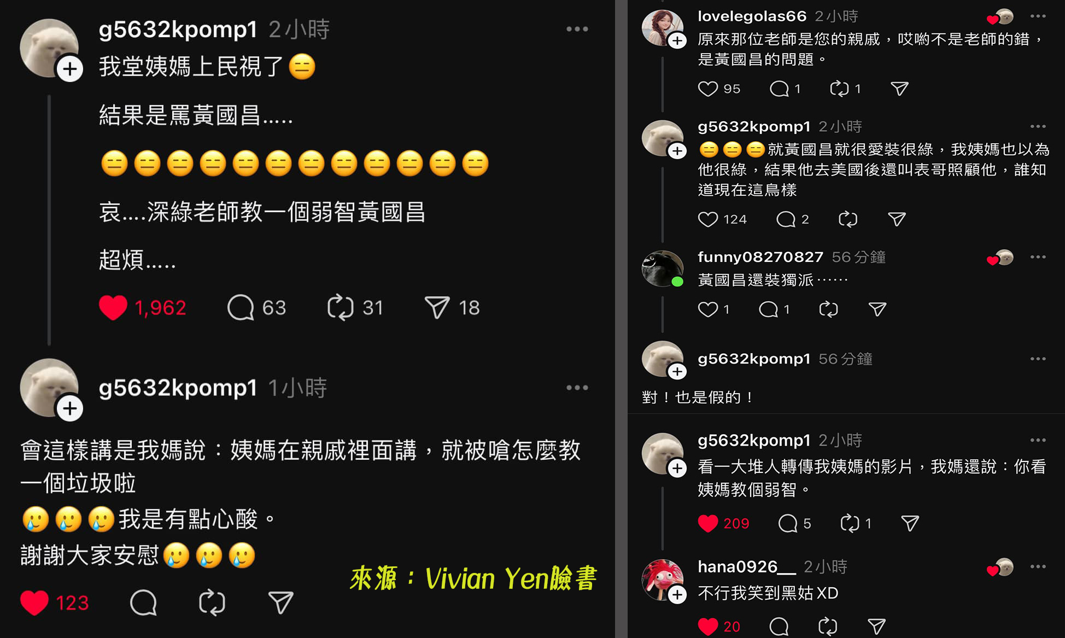The width and height of the screenshot is (1065, 638).
Task: Follow hana0926__ using avatar plus badge
Action: tap(677, 594)
